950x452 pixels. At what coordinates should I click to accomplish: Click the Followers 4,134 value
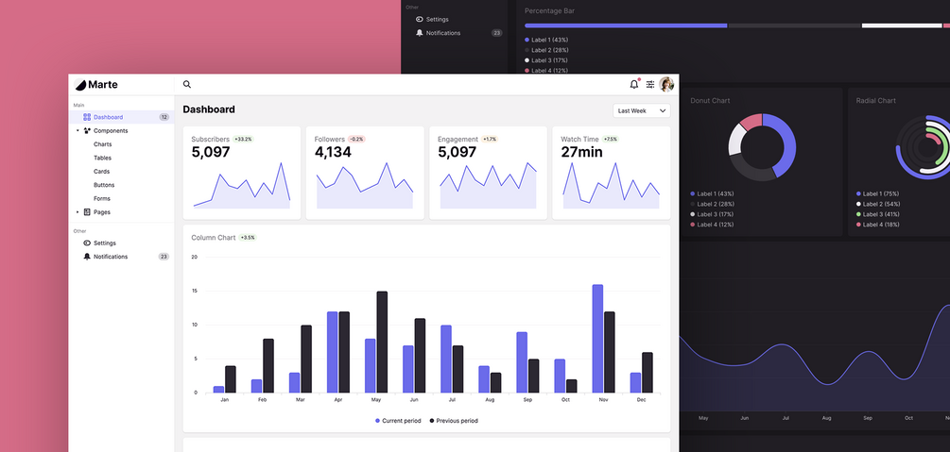pos(333,153)
